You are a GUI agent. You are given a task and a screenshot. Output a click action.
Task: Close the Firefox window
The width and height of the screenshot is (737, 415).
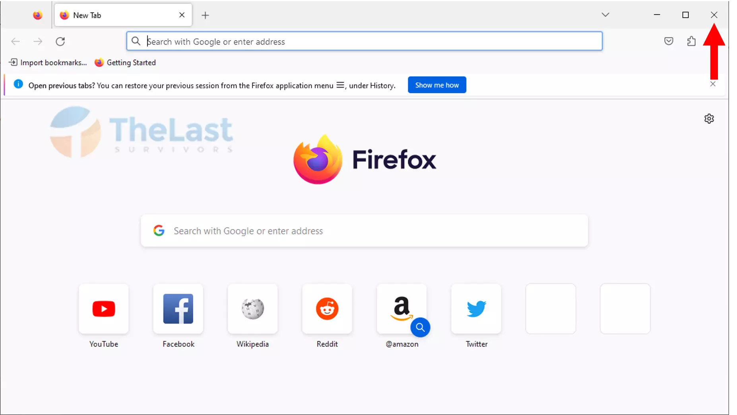point(714,15)
